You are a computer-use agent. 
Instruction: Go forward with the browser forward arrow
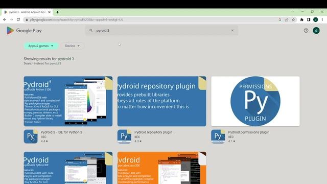11,19
